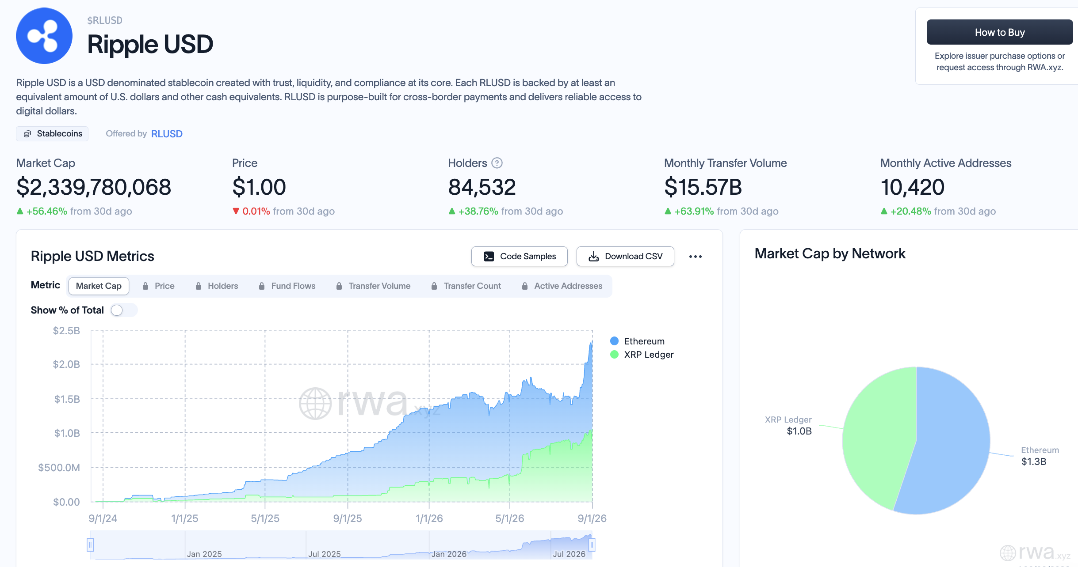Switch to the Fund Flows metric tab

pos(287,286)
